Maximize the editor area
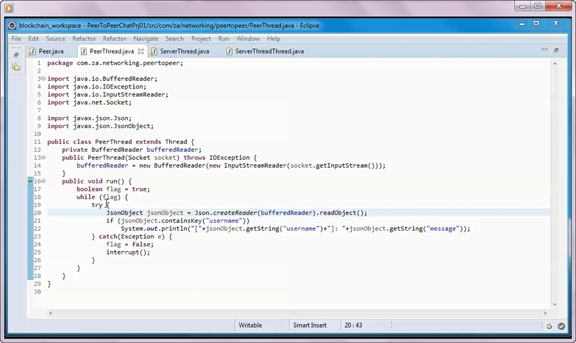Image resolution: width=576 pixels, height=343 pixels. point(555,49)
